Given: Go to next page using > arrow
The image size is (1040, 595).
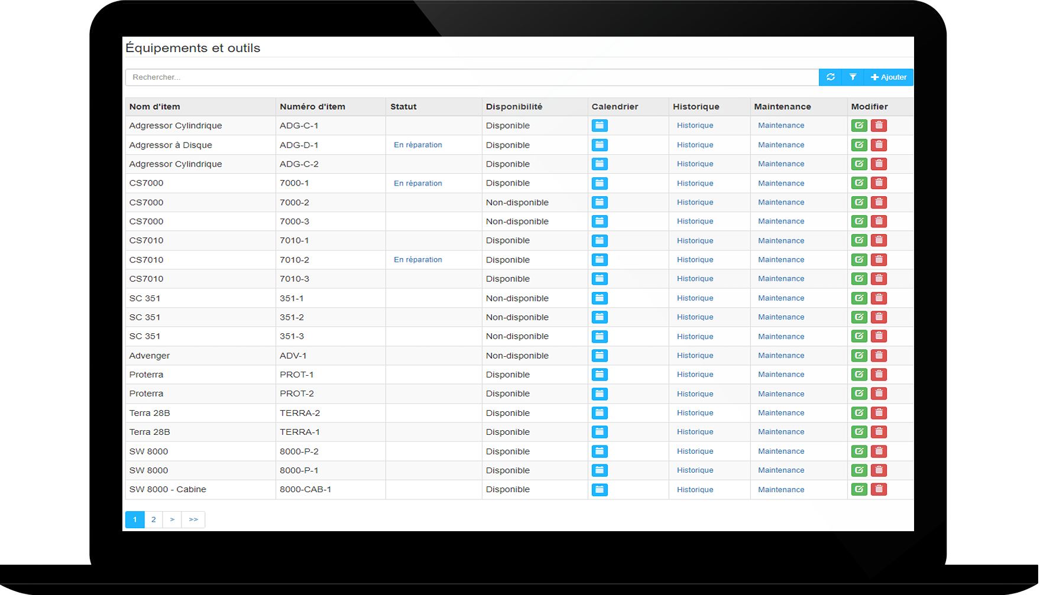Looking at the screenshot, I should pyautogui.click(x=172, y=519).
